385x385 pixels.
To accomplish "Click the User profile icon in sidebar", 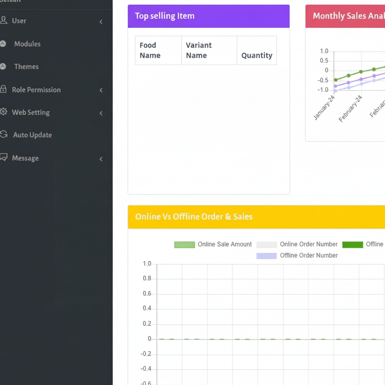I will click(3, 20).
